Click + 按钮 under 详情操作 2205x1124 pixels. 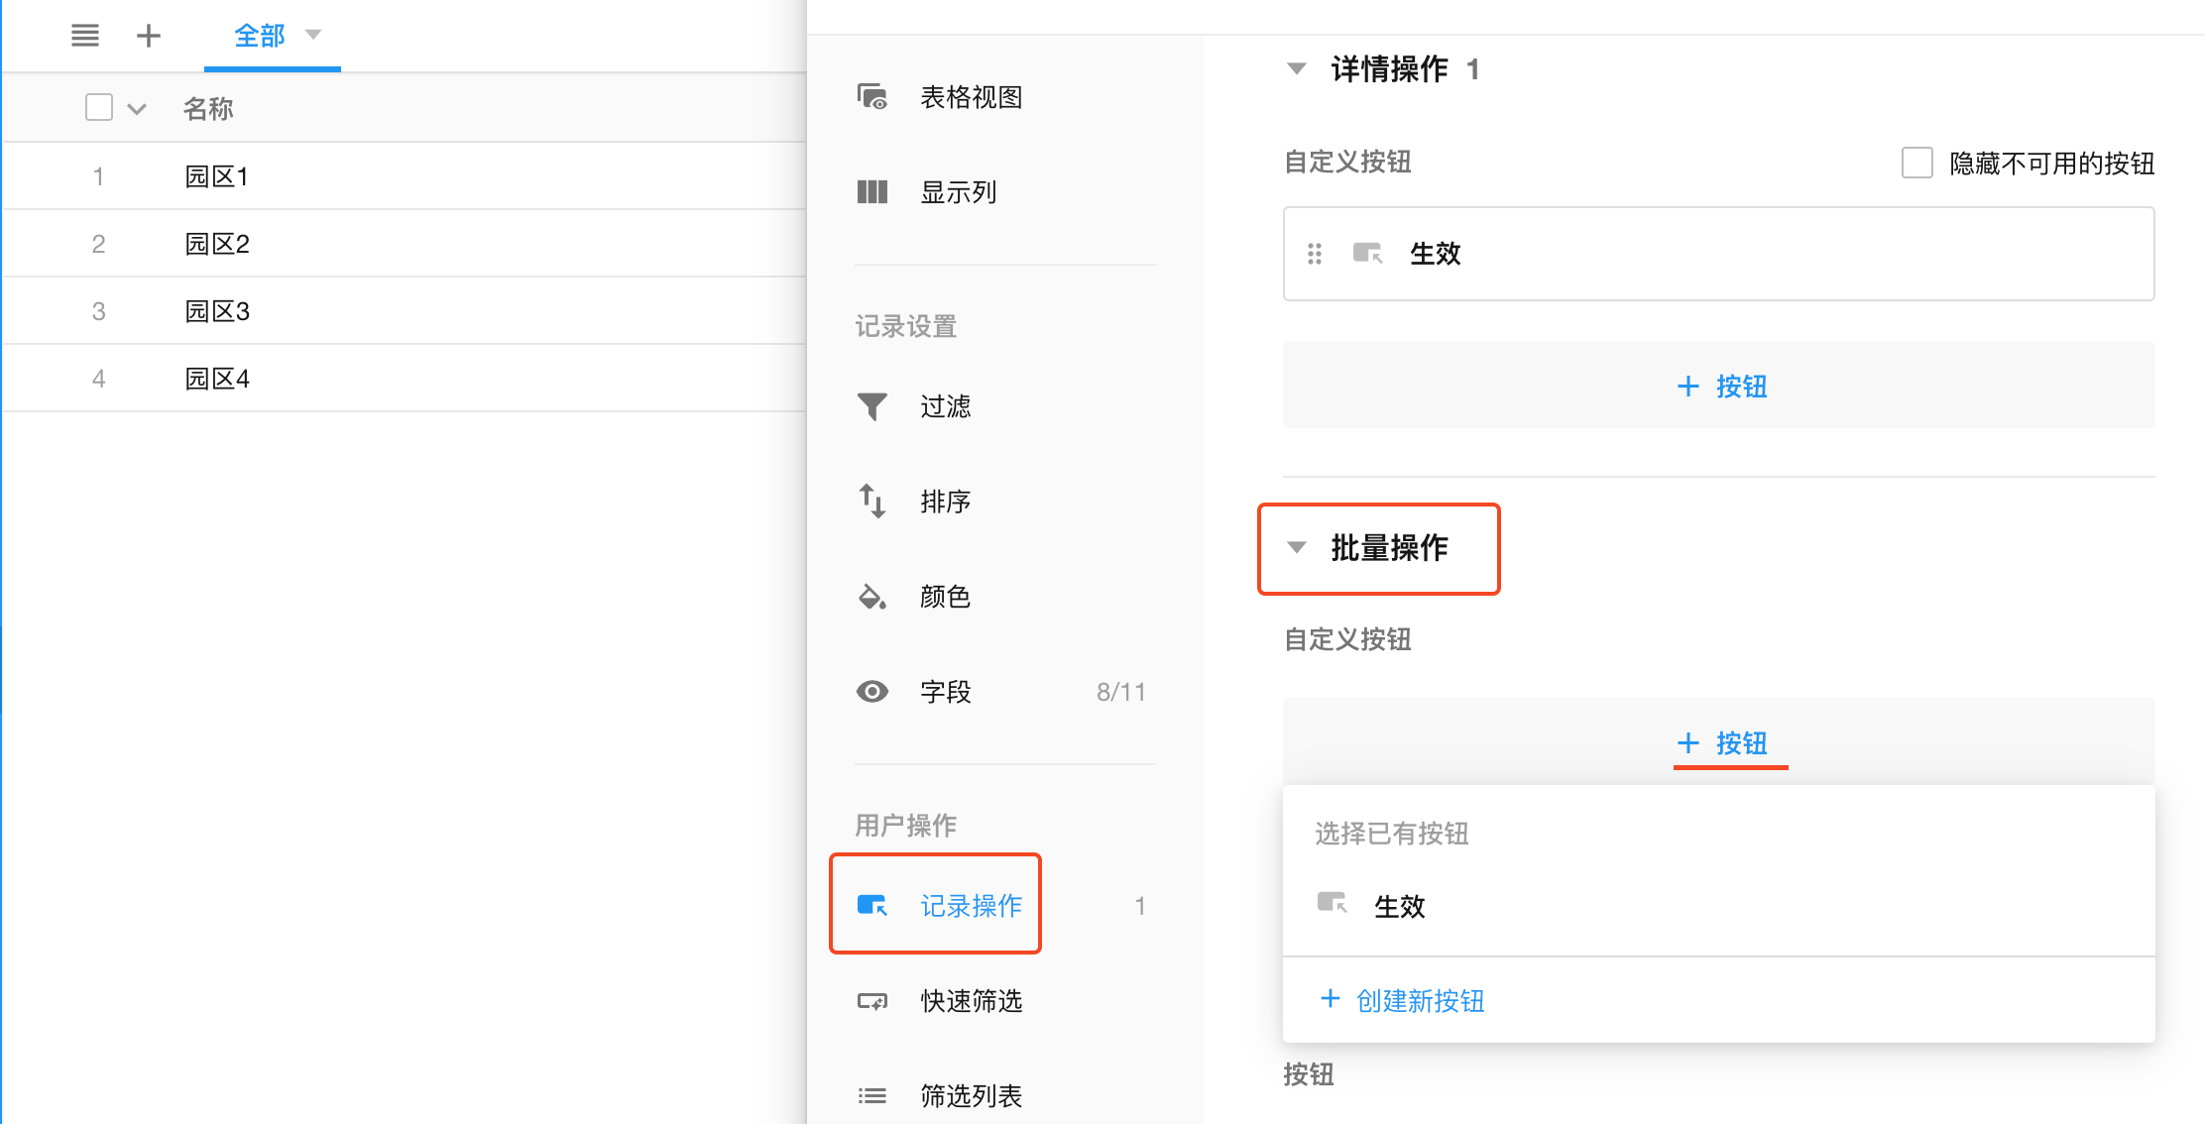coord(1721,386)
